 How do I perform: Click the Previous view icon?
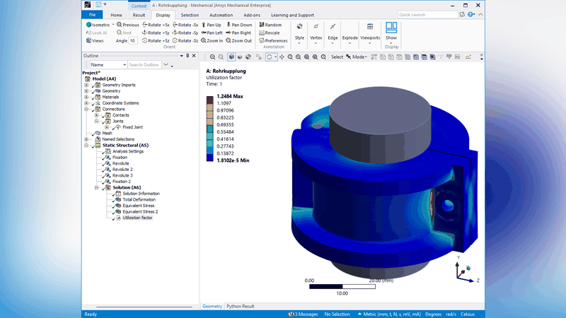[117, 25]
